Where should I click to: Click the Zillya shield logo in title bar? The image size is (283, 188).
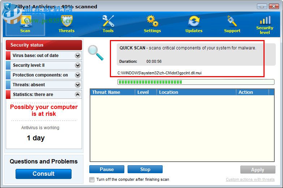click(7, 6)
